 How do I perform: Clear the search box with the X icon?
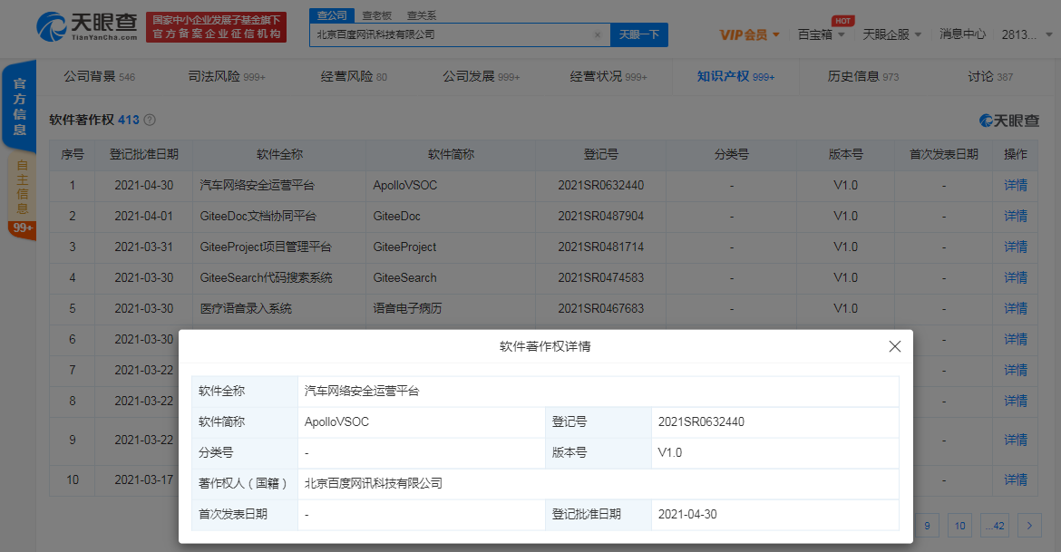[x=597, y=35]
